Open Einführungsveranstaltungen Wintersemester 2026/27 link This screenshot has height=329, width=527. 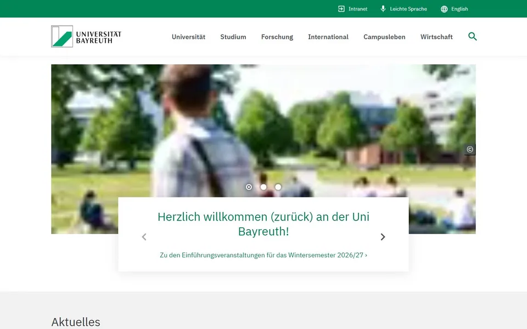pos(263,255)
